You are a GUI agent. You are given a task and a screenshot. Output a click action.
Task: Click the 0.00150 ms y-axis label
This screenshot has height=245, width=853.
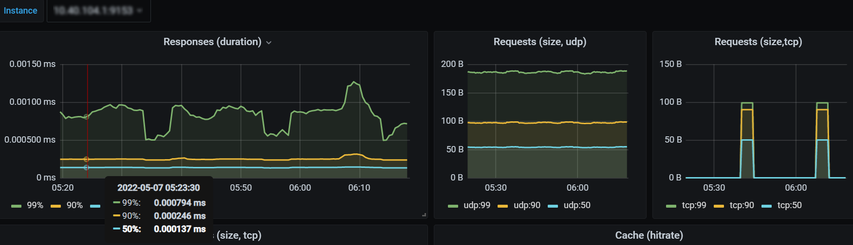[x=33, y=64]
